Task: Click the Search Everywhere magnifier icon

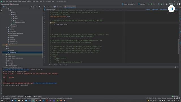Action: [177, 4]
